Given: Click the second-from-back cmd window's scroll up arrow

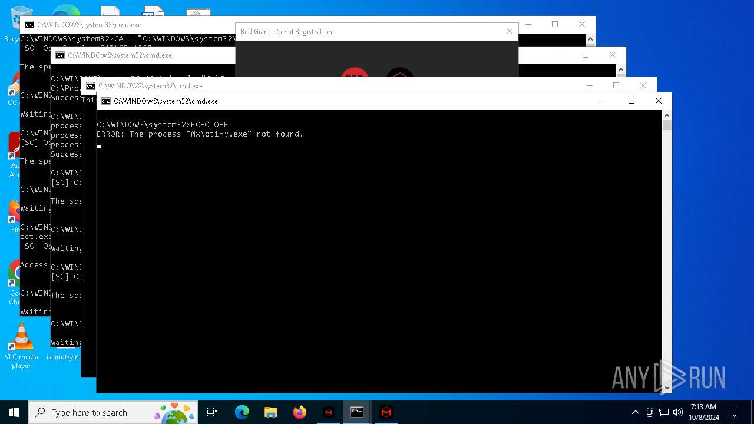Looking at the screenshot, I should click(x=621, y=70).
